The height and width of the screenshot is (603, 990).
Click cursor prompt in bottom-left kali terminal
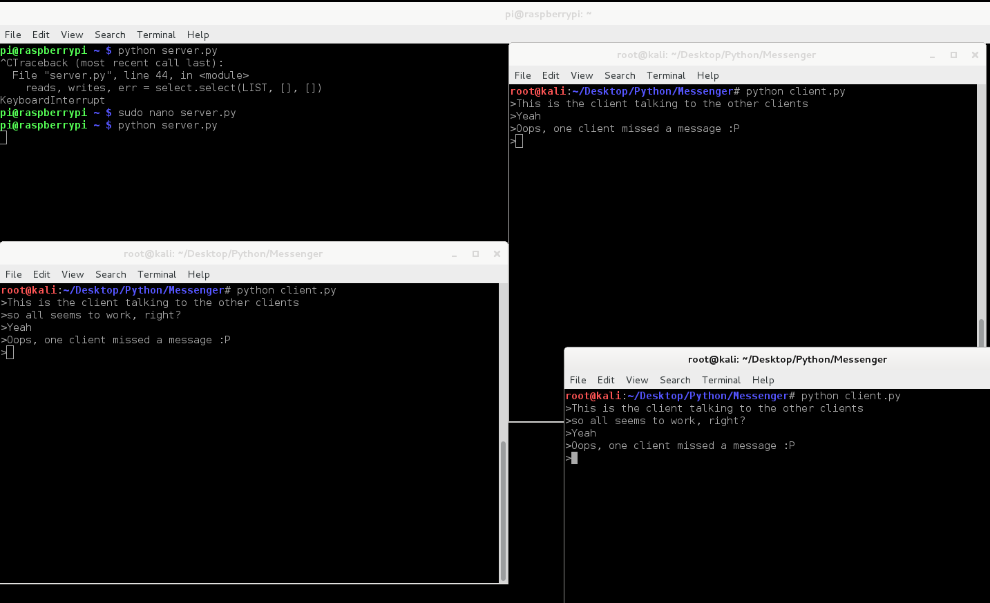coord(10,352)
